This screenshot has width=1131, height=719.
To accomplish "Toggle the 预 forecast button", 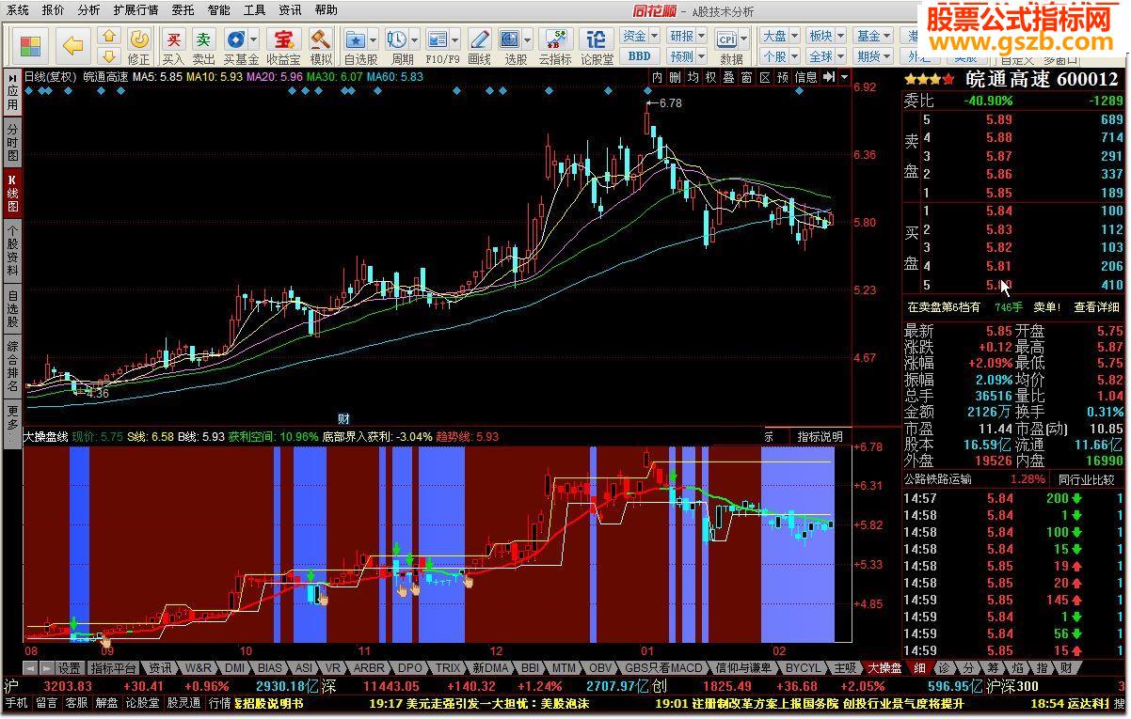I will point(783,77).
